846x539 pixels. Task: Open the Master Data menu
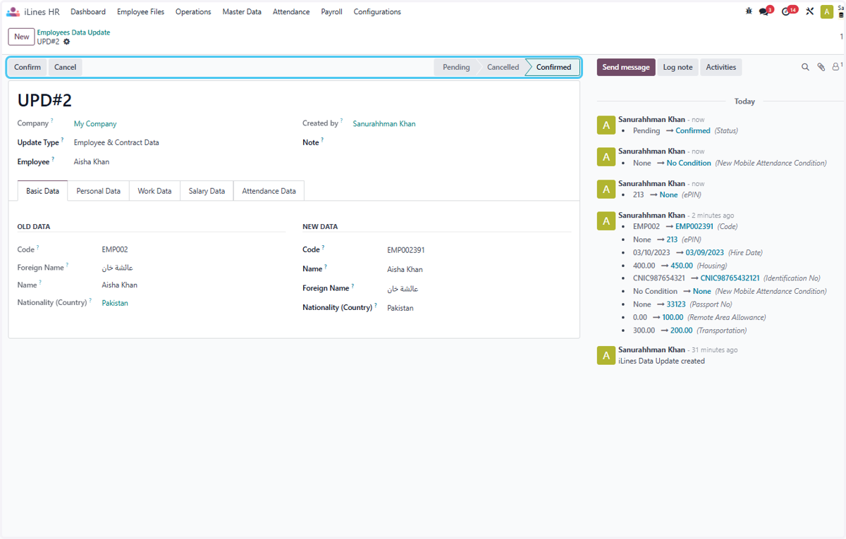[242, 12]
